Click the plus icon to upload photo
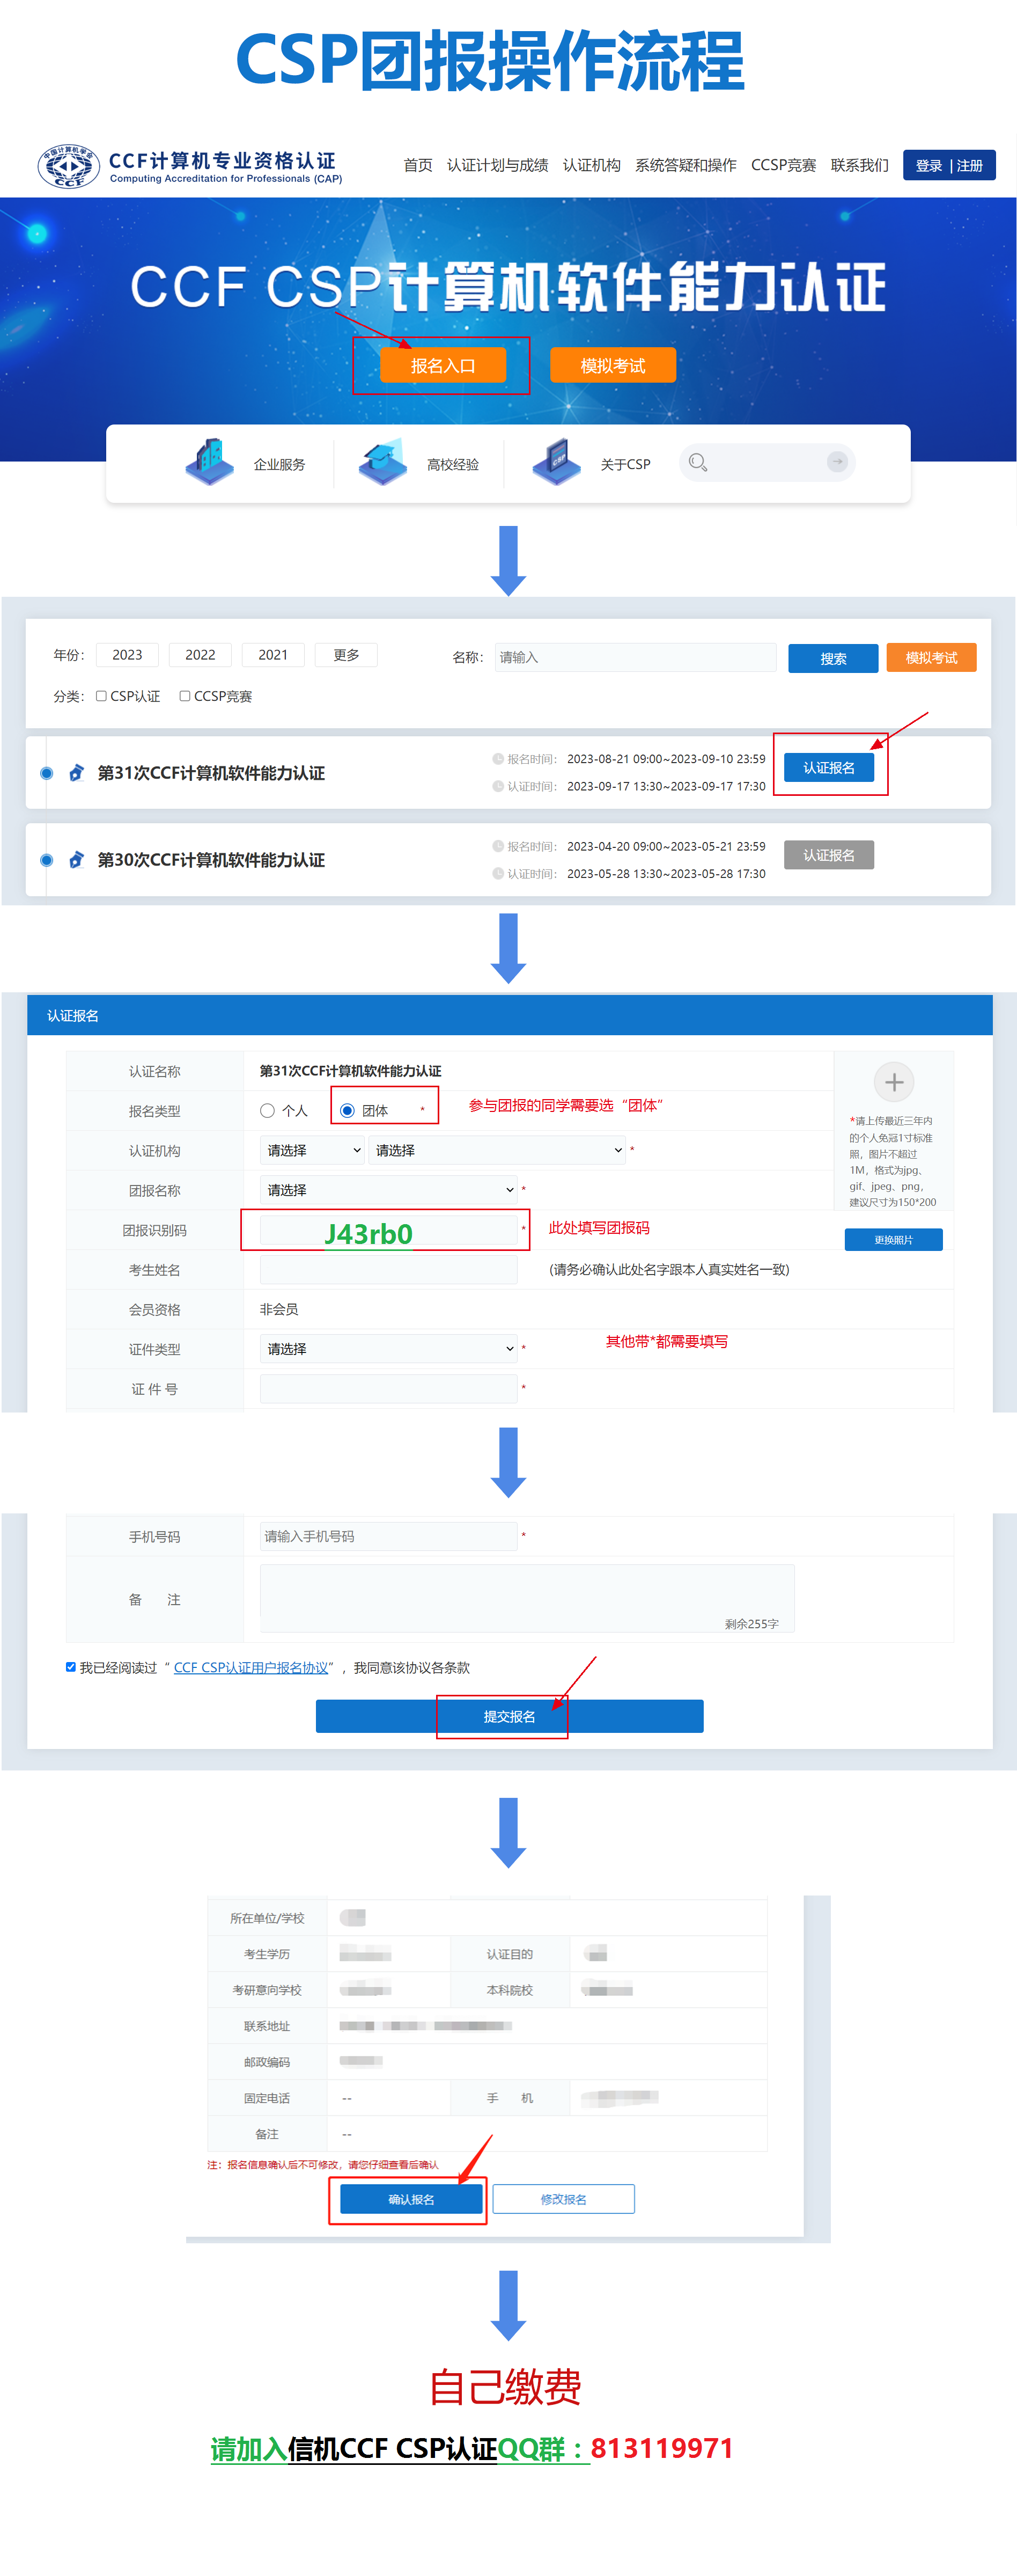This screenshot has width=1017, height=2576. pyautogui.click(x=894, y=1082)
